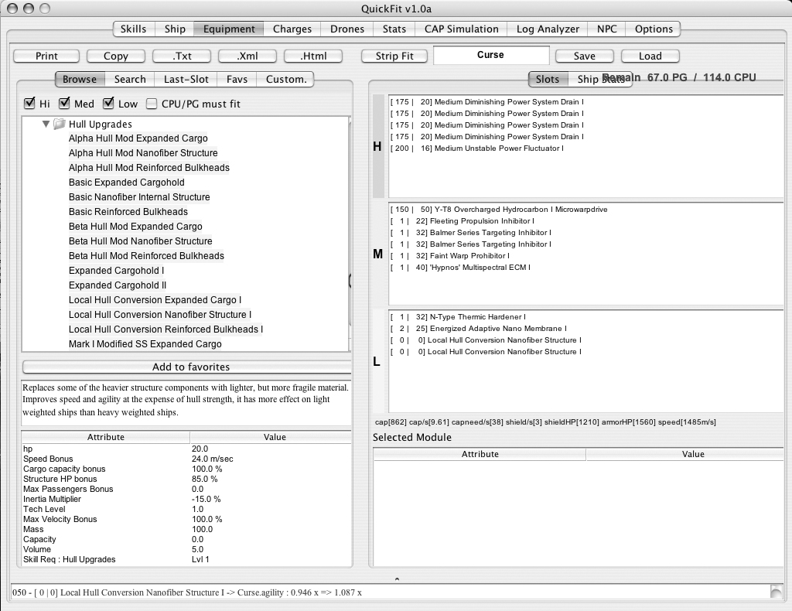Image resolution: width=792 pixels, height=611 pixels.
Task: Select Alpha Hull Mod Nanofiber Structure
Action: click(143, 153)
